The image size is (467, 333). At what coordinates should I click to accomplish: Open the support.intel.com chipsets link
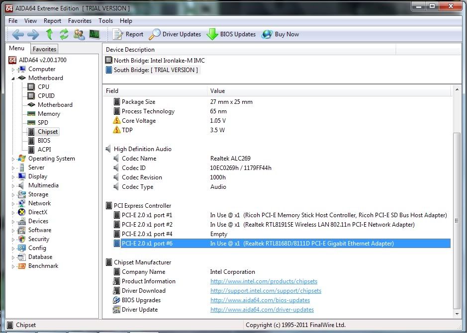266,291
